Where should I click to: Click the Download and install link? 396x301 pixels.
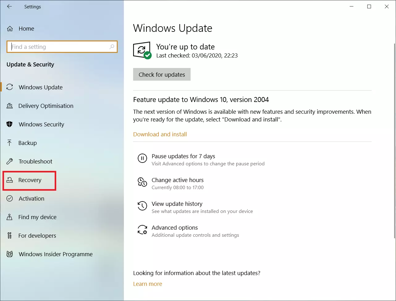point(160,134)
